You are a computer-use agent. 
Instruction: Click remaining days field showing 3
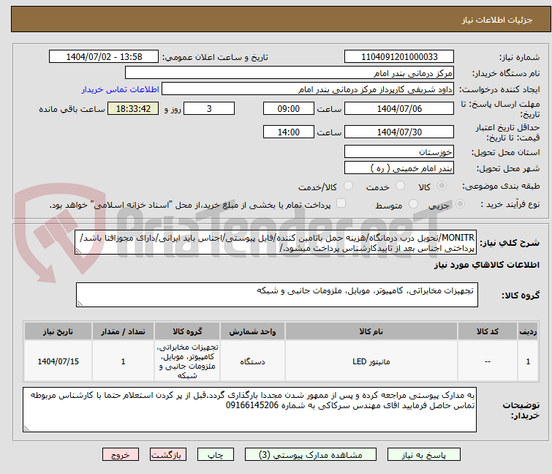pos(209,108)
